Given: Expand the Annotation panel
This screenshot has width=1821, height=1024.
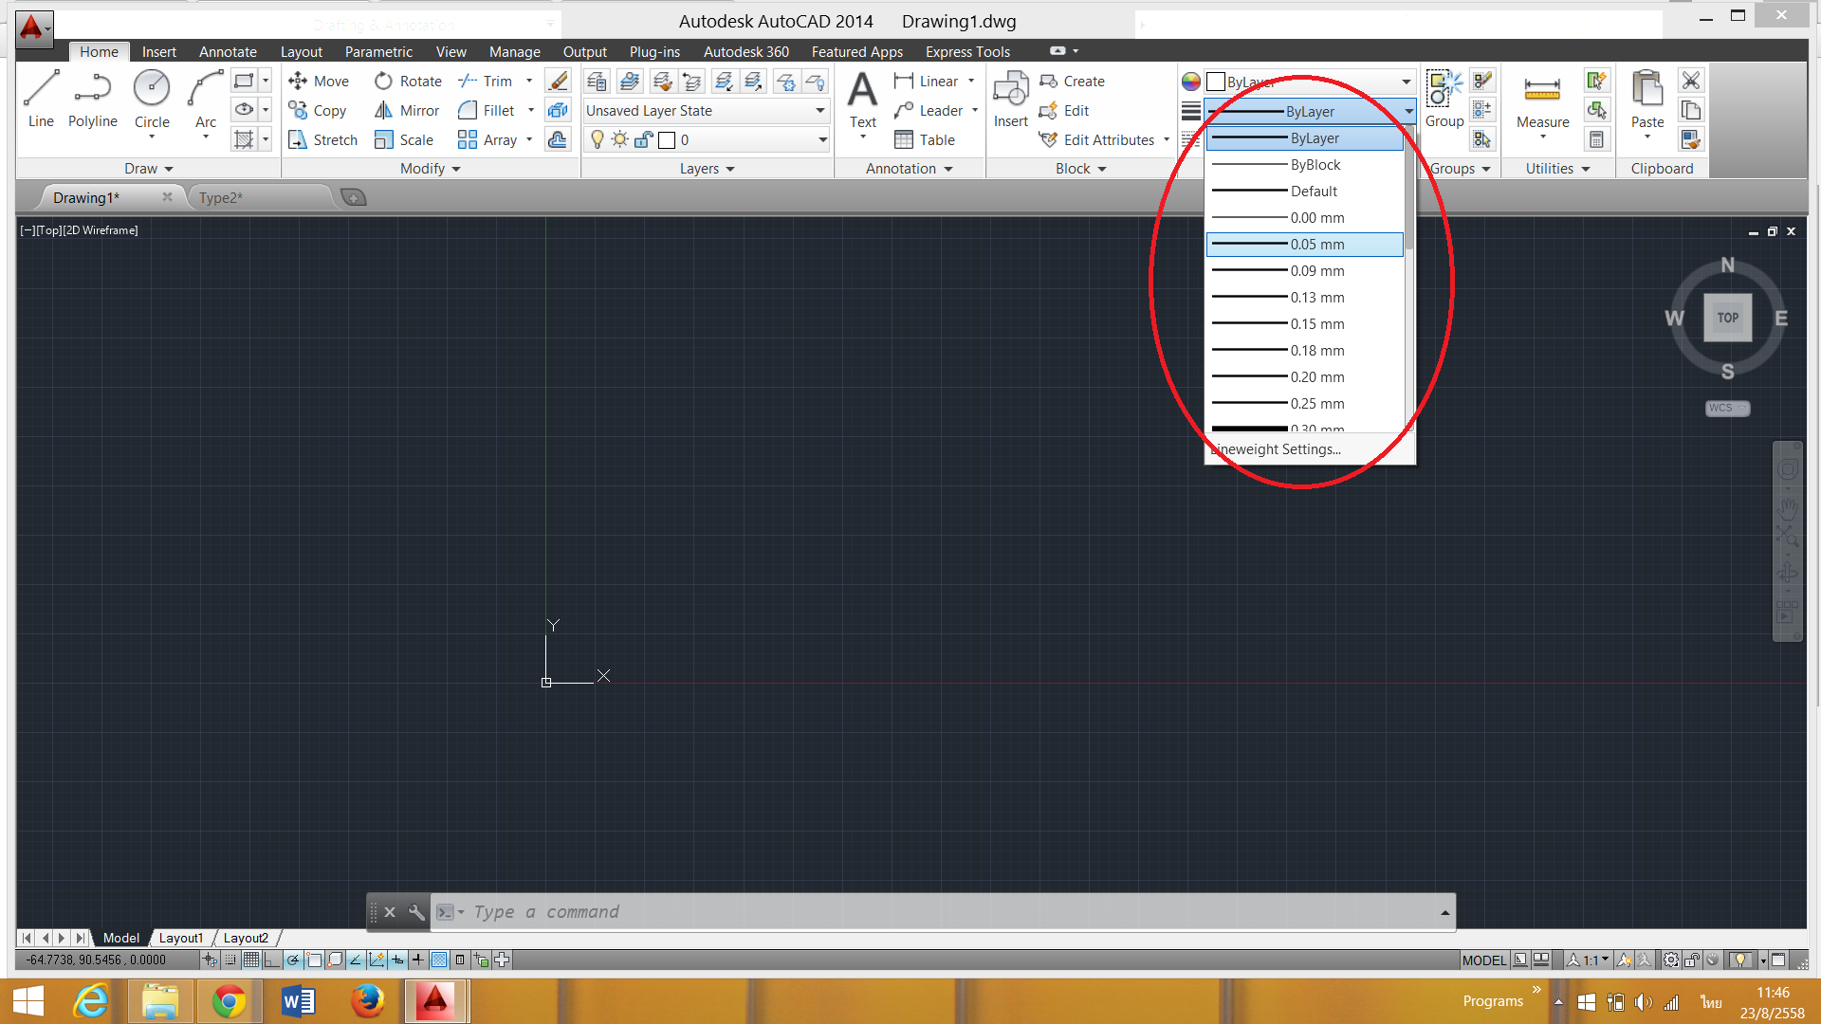Looking at the screenshot, I should [910, 169].
